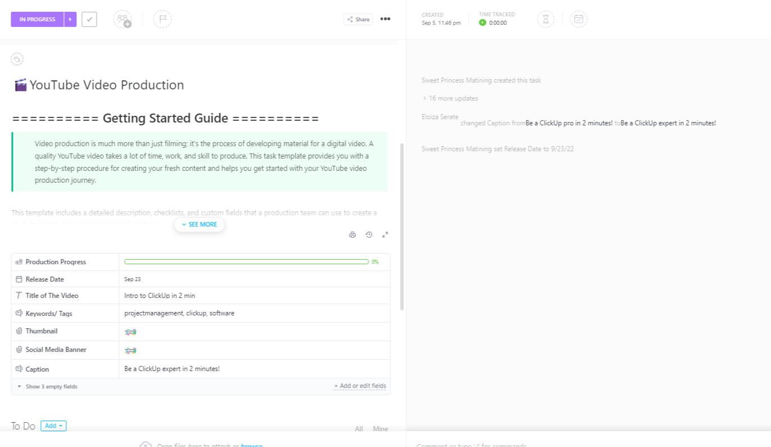Open the three-dot task menu
771x447 pixels.
click(x=385, y=19)
